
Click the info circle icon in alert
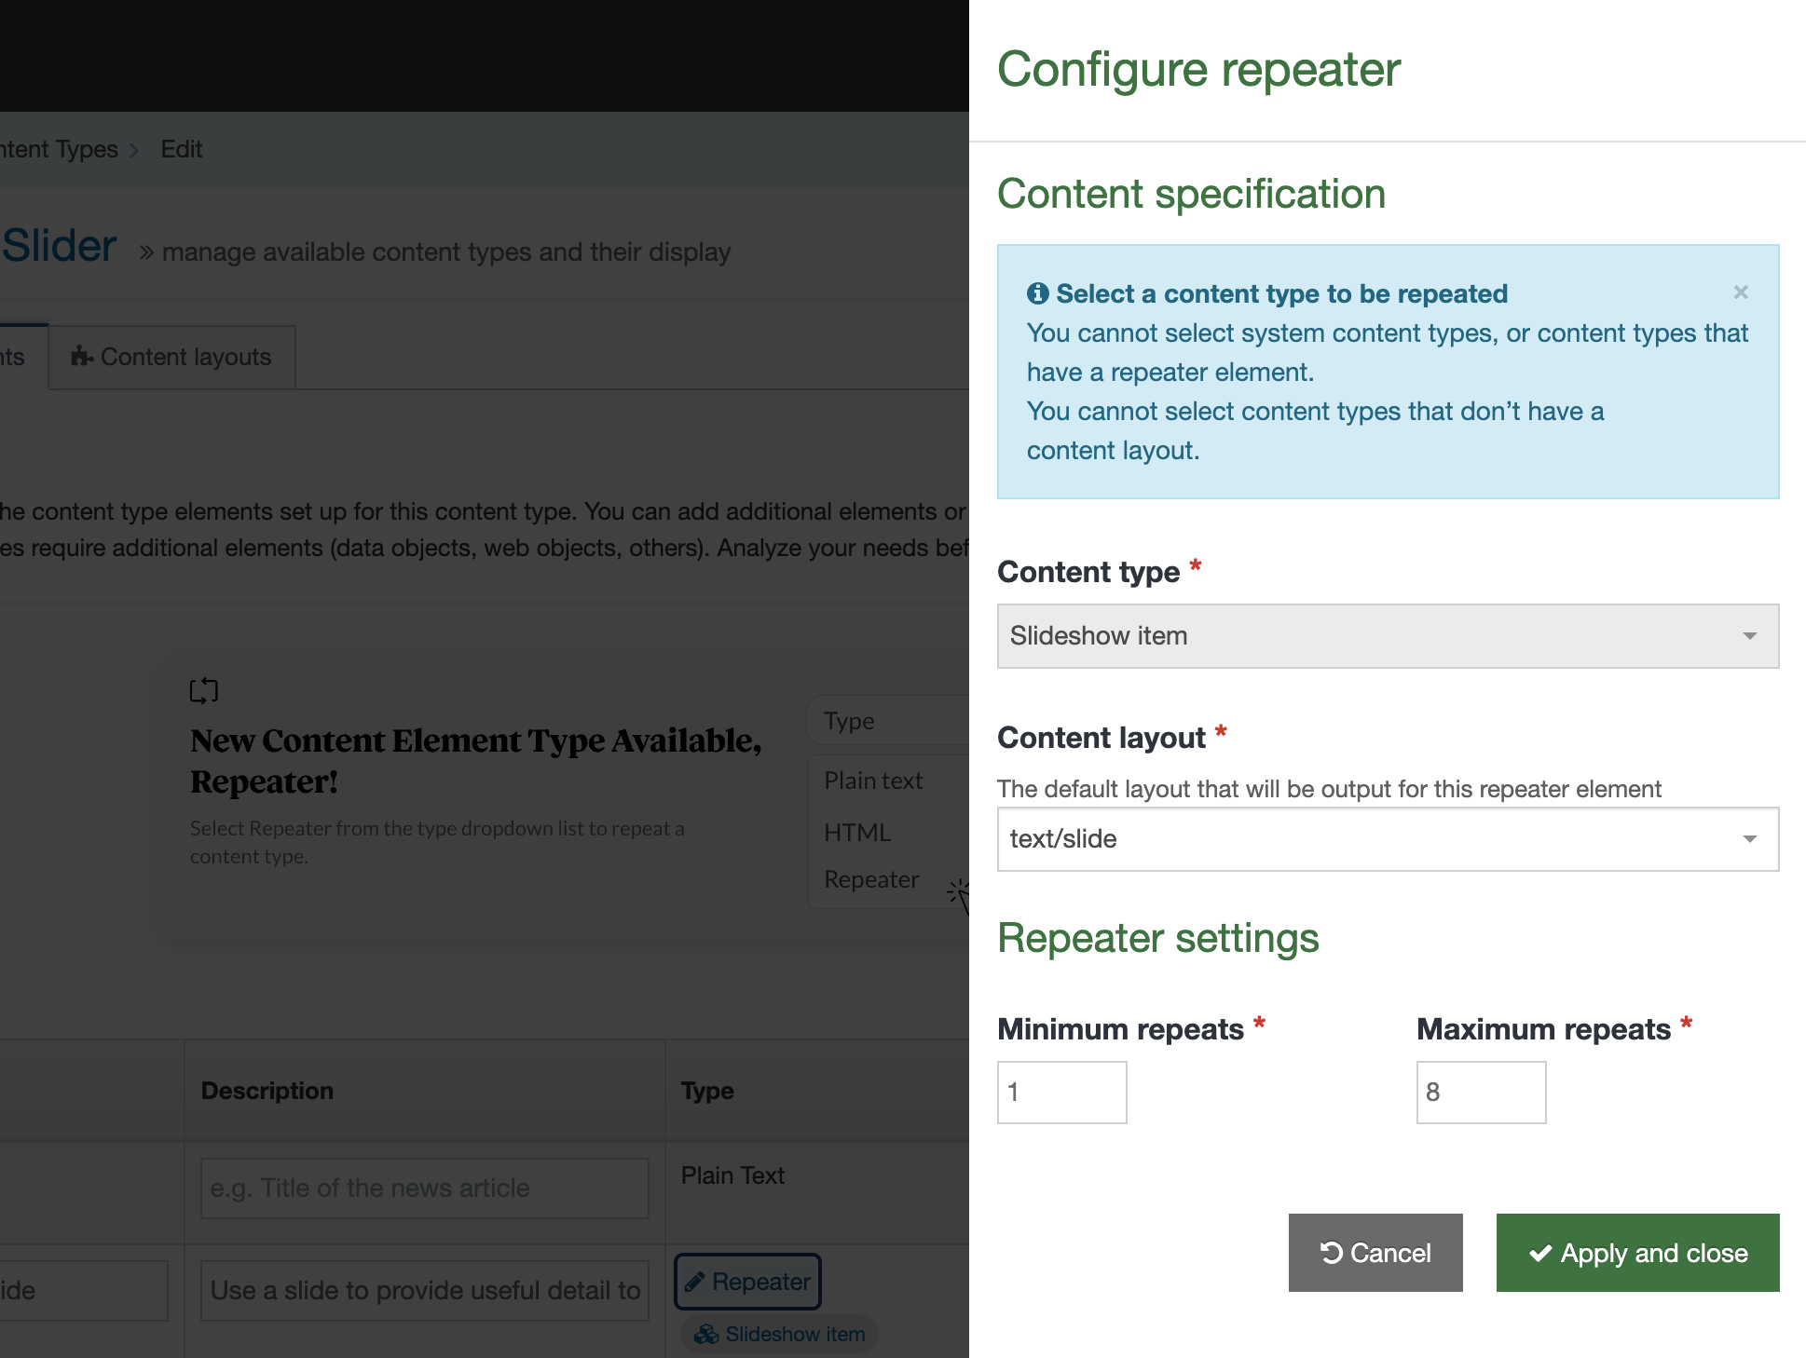1037,293
